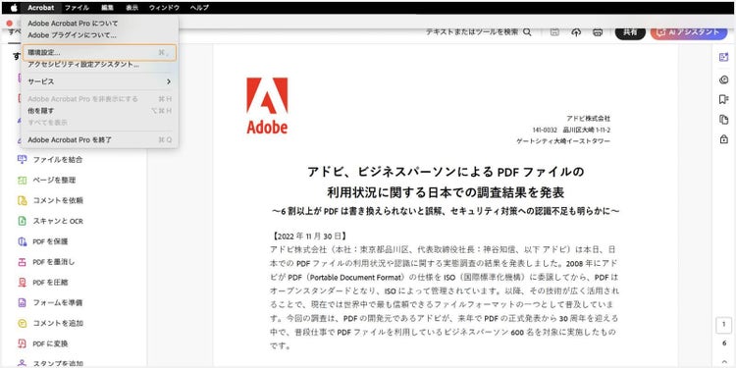
Task: Open the ウィンドウ menu
Action: 164,8
